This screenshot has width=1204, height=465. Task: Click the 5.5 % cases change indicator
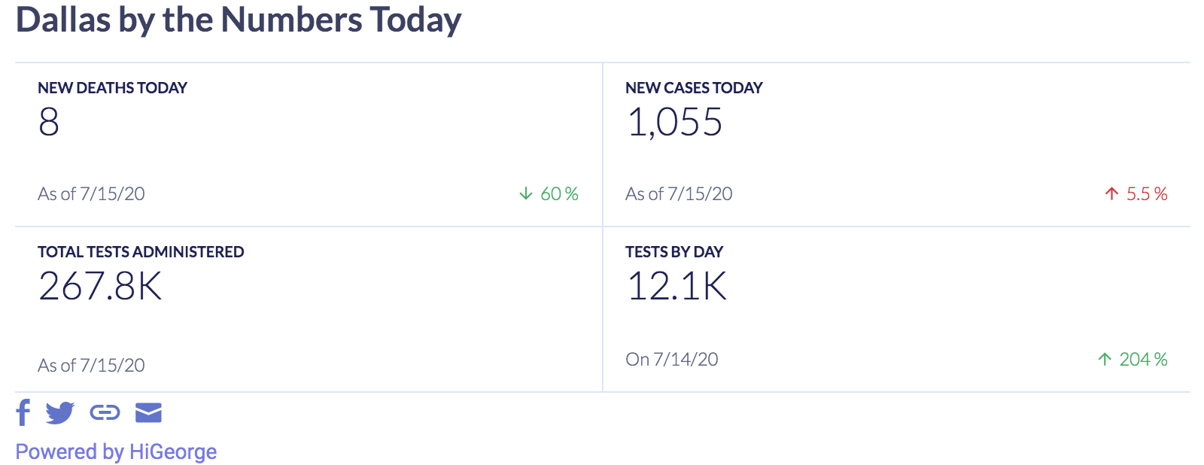click(x=1146, y=194)
